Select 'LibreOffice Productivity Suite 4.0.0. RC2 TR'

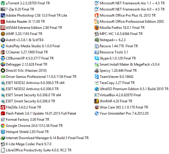coord(36,150)
